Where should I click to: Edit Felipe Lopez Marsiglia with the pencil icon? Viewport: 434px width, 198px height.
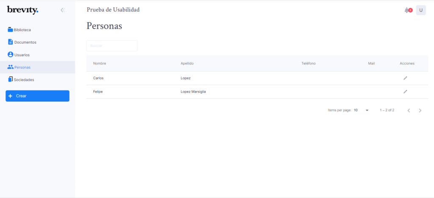[x=405, y=92]
